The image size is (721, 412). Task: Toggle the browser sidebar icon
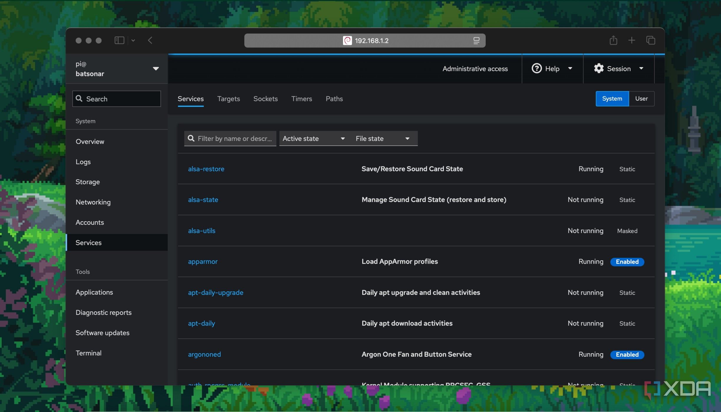(119, 40)
